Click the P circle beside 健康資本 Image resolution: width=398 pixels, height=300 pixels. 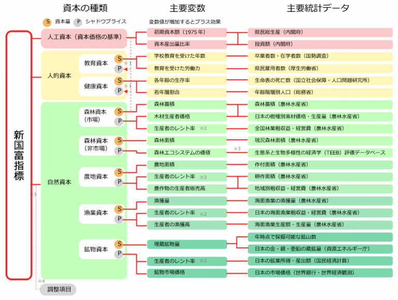pyautogui.click(x=119, y=91)
